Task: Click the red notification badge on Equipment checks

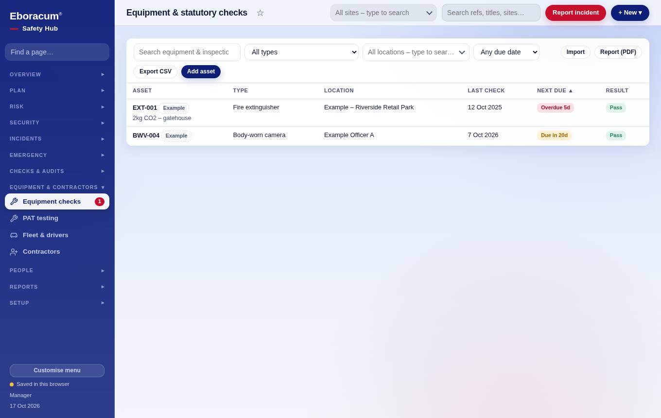Action: 100,202
